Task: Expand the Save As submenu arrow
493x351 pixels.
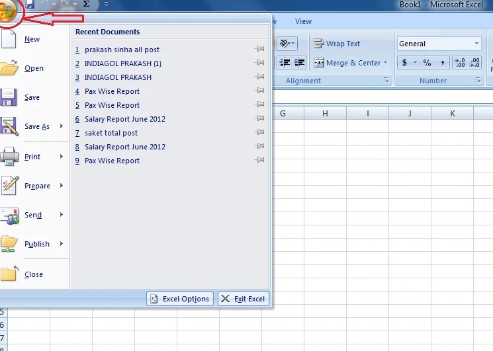Action: (62, 126)
